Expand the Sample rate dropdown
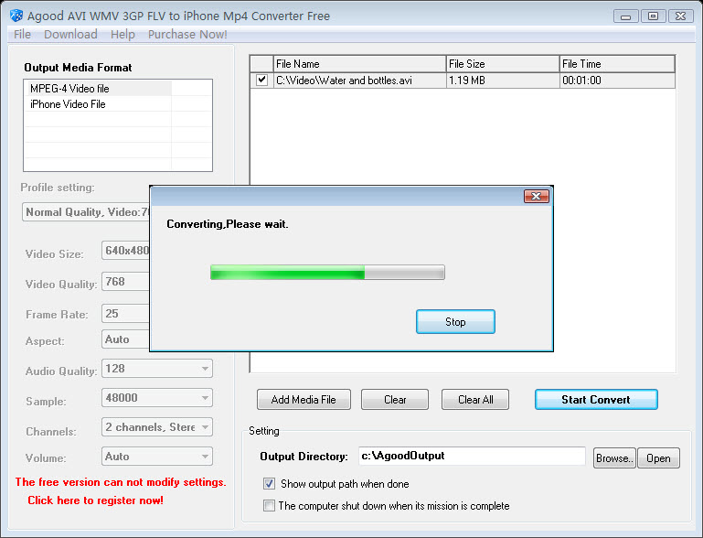Screen dimensions: 703x538 tap(205, 398)
